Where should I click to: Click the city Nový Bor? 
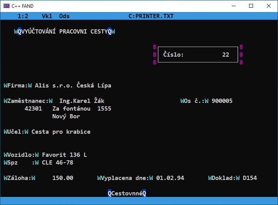click(x=66, y=116)
